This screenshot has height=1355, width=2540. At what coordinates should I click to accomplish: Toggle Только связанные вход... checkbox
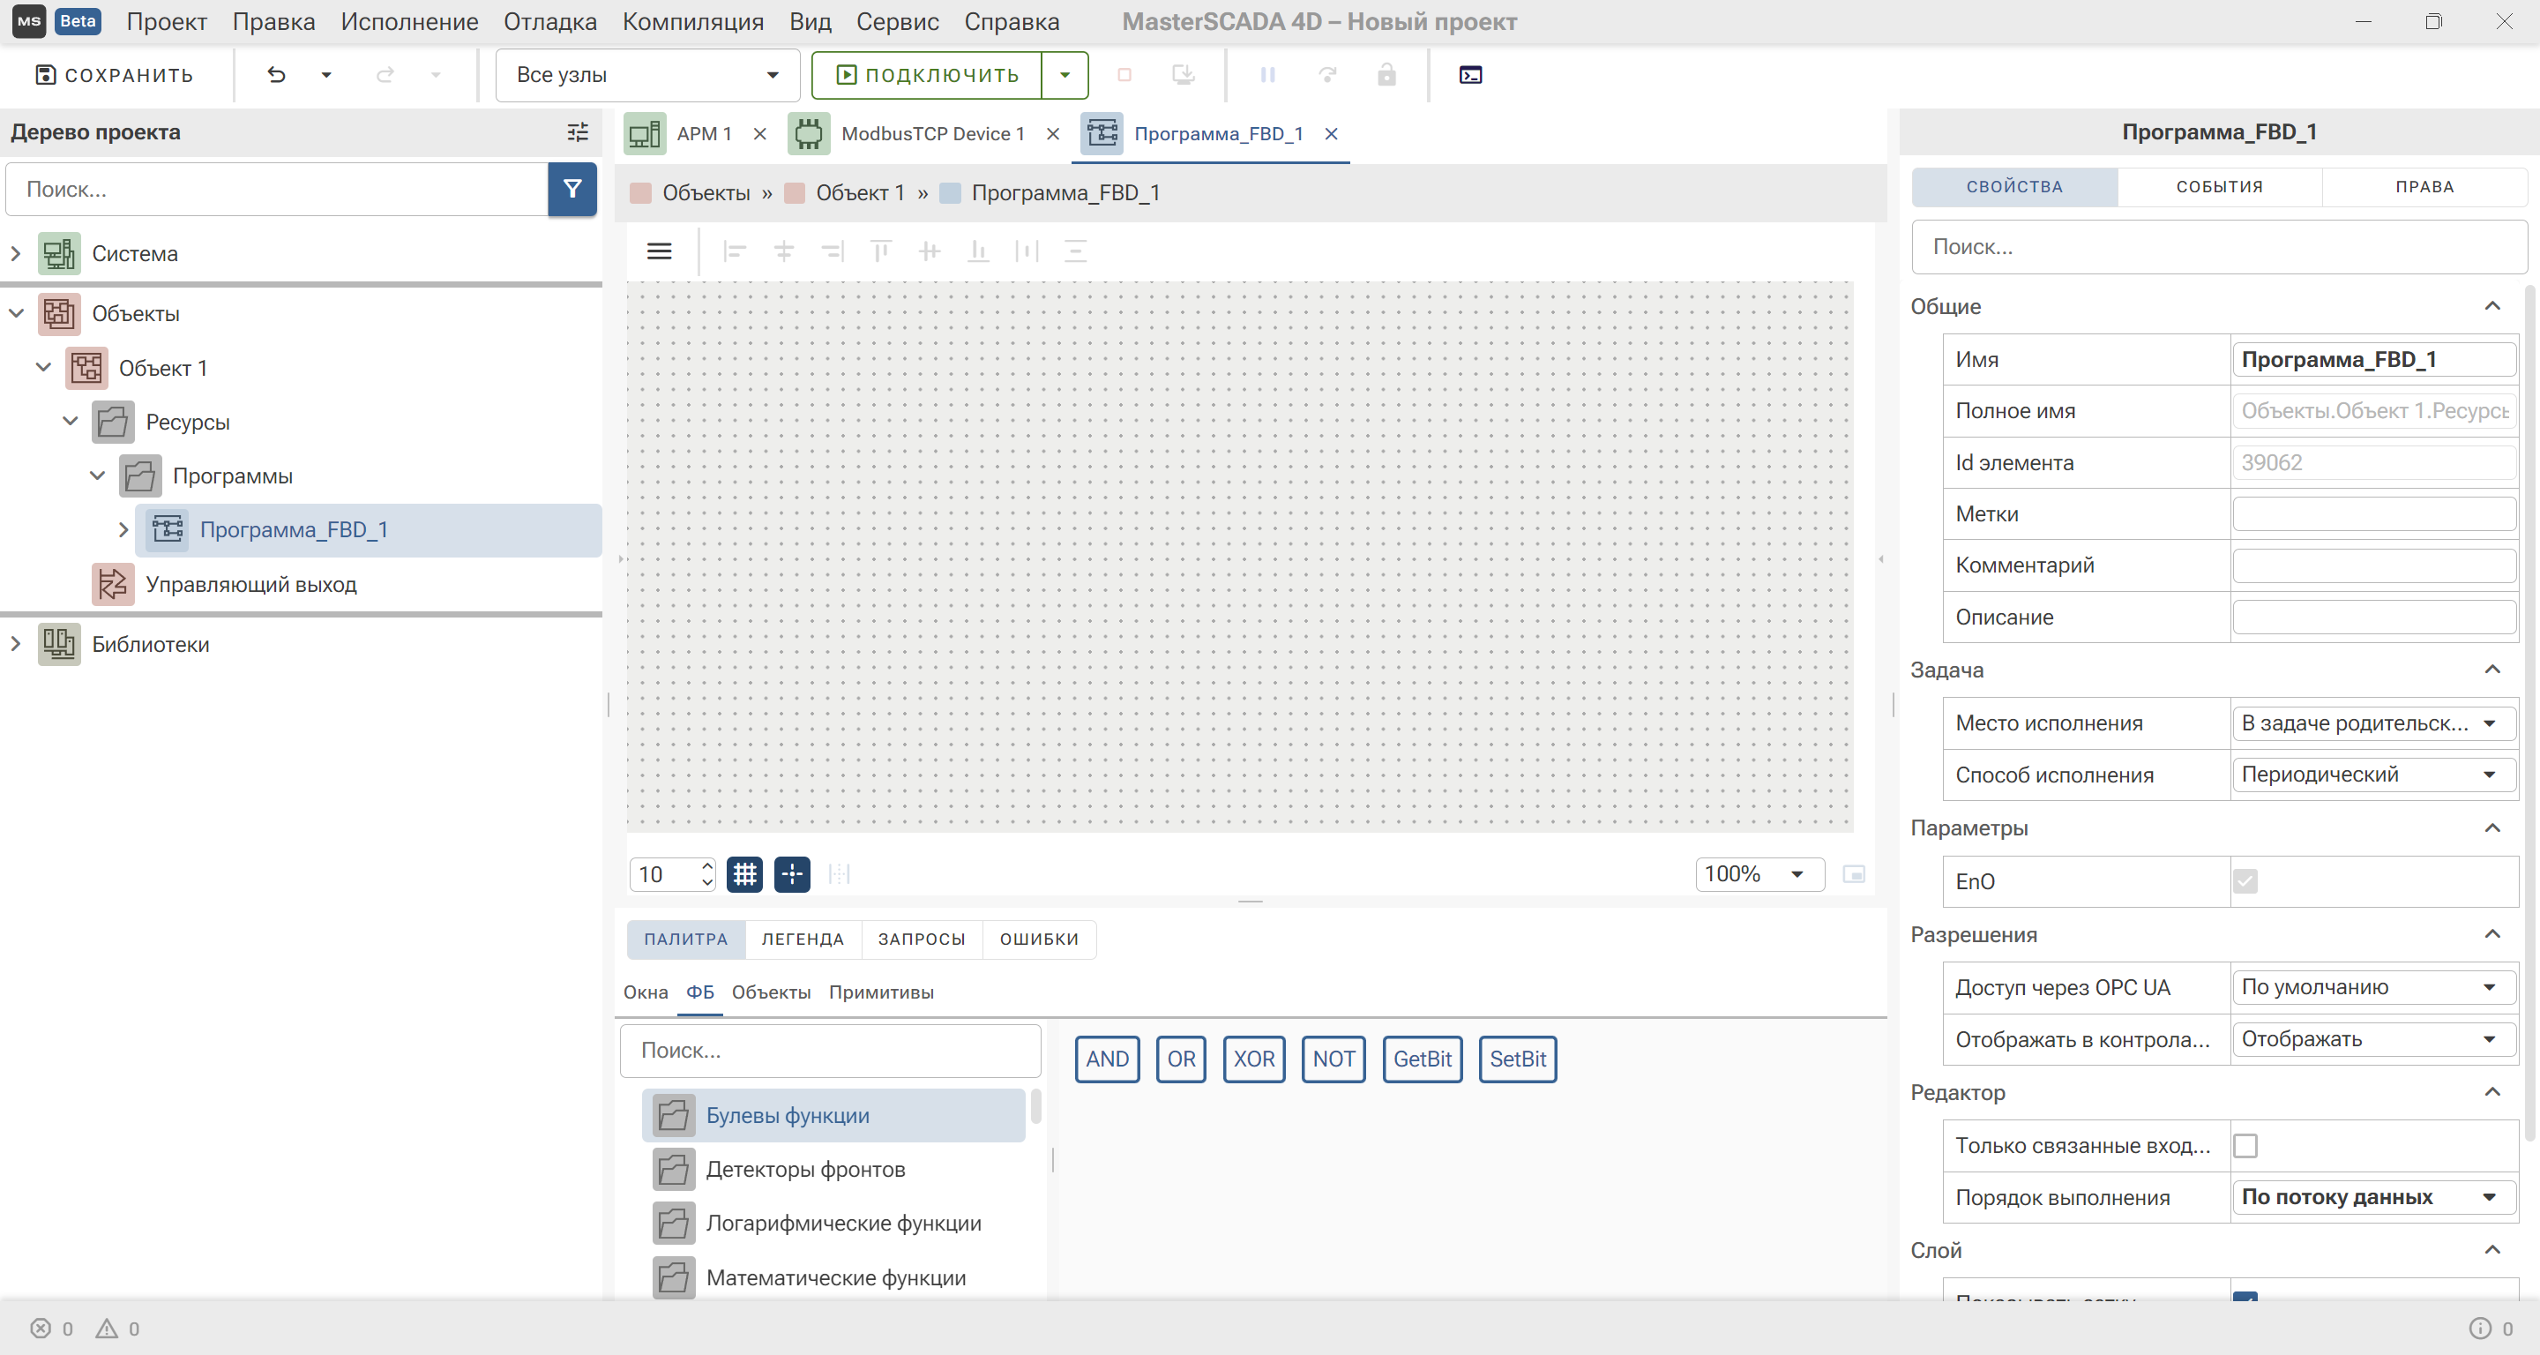(2245, 1145)
